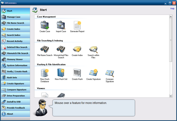The image size is (177, 121).
Task: Click the mouse over a feature hint text
Action: tap(81, 103)
